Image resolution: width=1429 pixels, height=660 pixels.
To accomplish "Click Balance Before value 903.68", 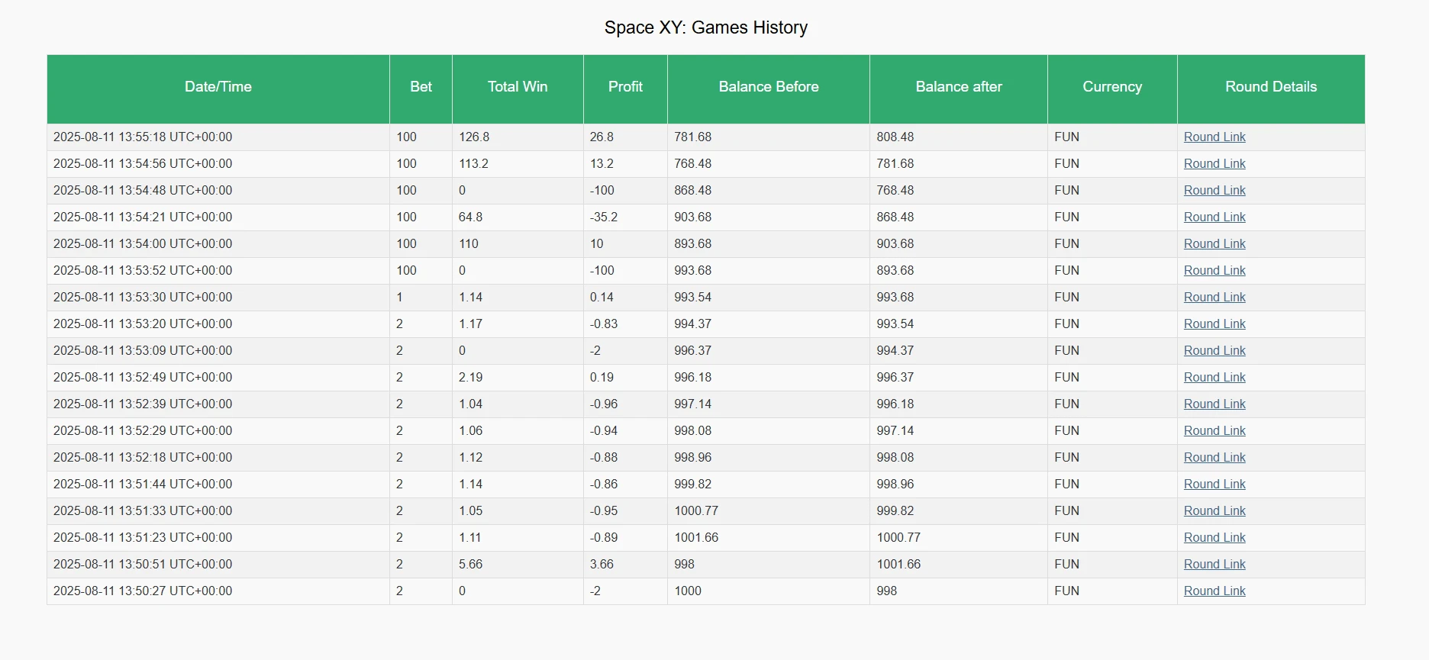I will click(x=693, y=217).
